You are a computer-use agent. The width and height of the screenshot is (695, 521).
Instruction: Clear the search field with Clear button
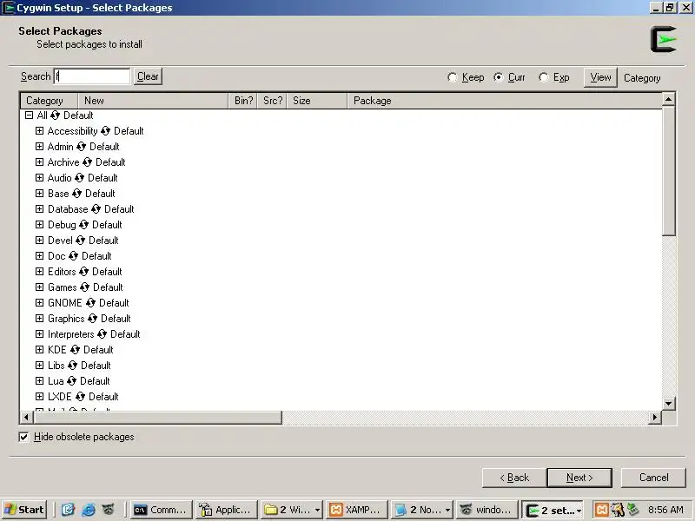148,76
